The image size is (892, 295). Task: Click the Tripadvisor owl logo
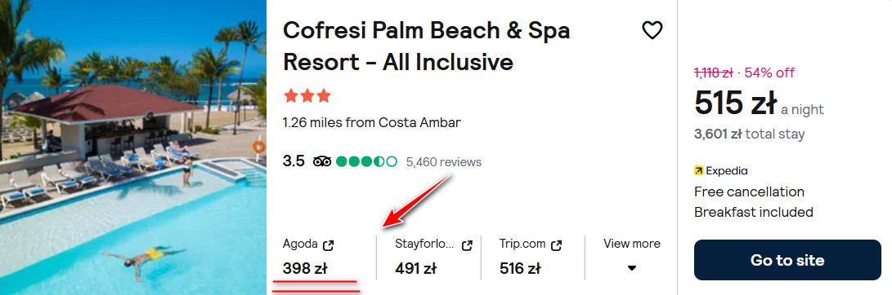[322, 161]
